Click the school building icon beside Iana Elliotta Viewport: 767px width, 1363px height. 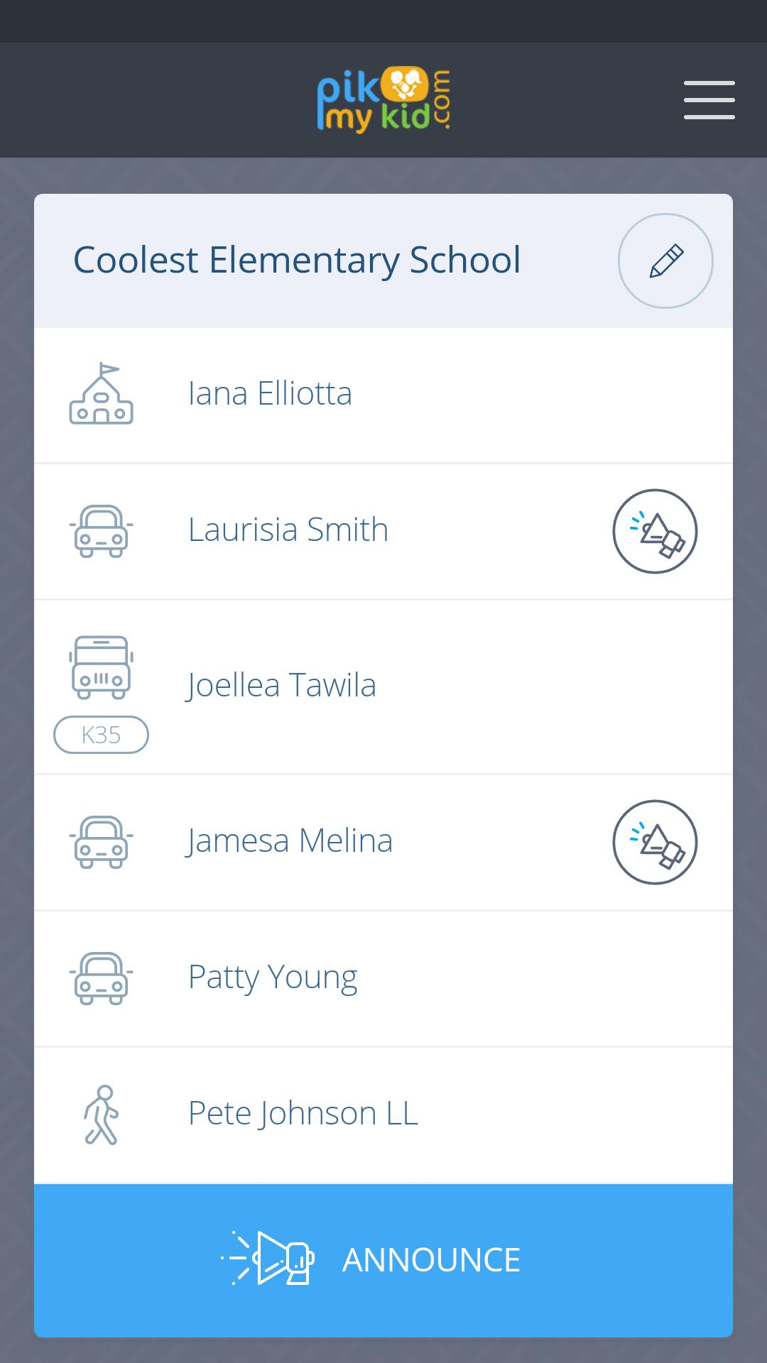[x=101, y=395]
